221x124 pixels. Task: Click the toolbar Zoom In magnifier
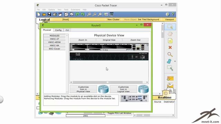point(89,14)
